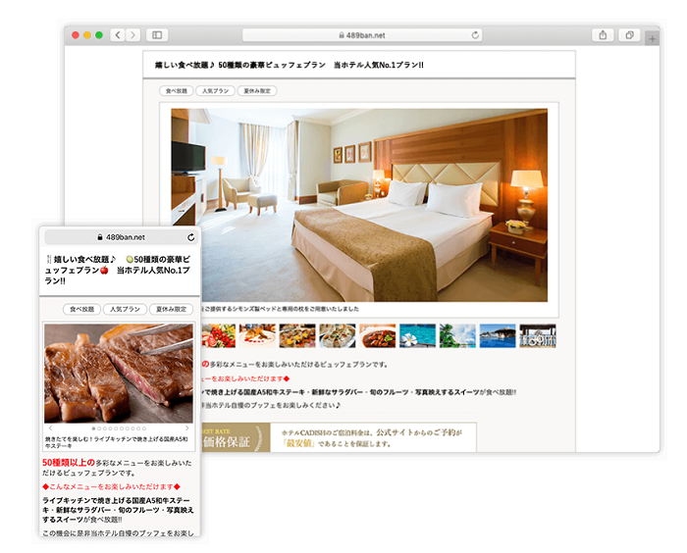Tap the 夏休み限定 tag in mobile view
Screen dimensions: 687x553
point(172,309)
